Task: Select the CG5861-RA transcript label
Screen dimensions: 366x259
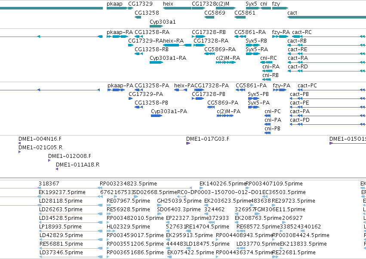Action: (250, 32)
